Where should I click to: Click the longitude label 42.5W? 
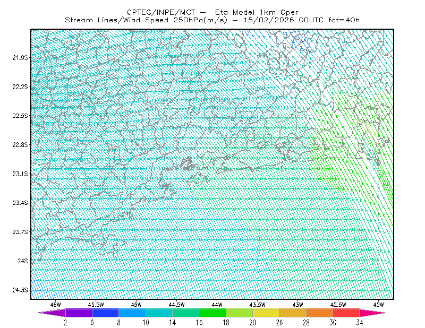338,305
